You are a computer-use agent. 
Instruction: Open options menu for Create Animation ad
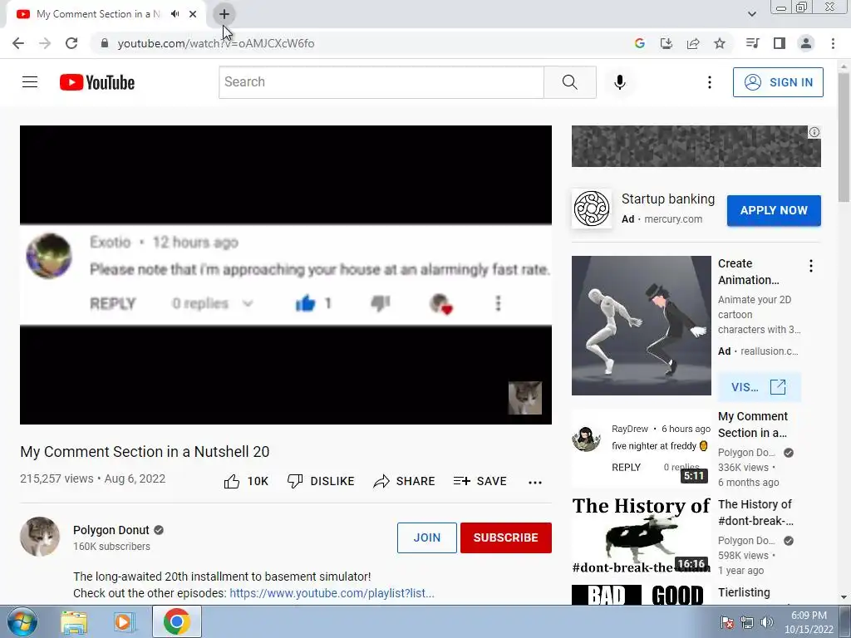click(x=811, y=266)
